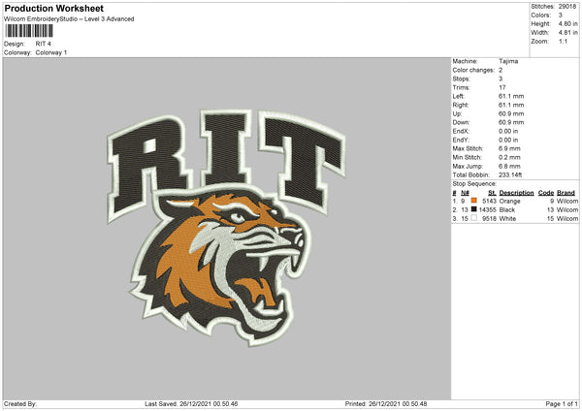Click the Description column header

(516, 193)
